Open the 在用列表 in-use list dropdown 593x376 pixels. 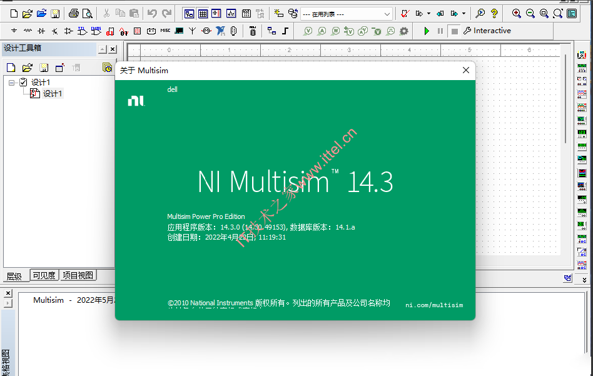pos(347,14)
